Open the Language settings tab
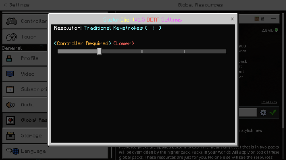286x160 pixels. tap(56, 151)
